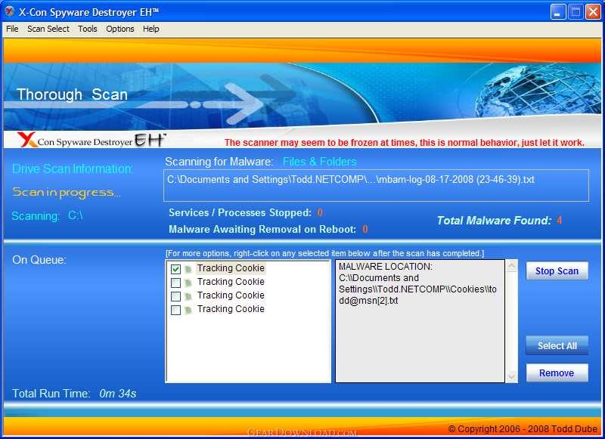Viewport: 605px width, 439px height.
Task: Select the first Tracking Cookie entry text
Action: point(231,268)
